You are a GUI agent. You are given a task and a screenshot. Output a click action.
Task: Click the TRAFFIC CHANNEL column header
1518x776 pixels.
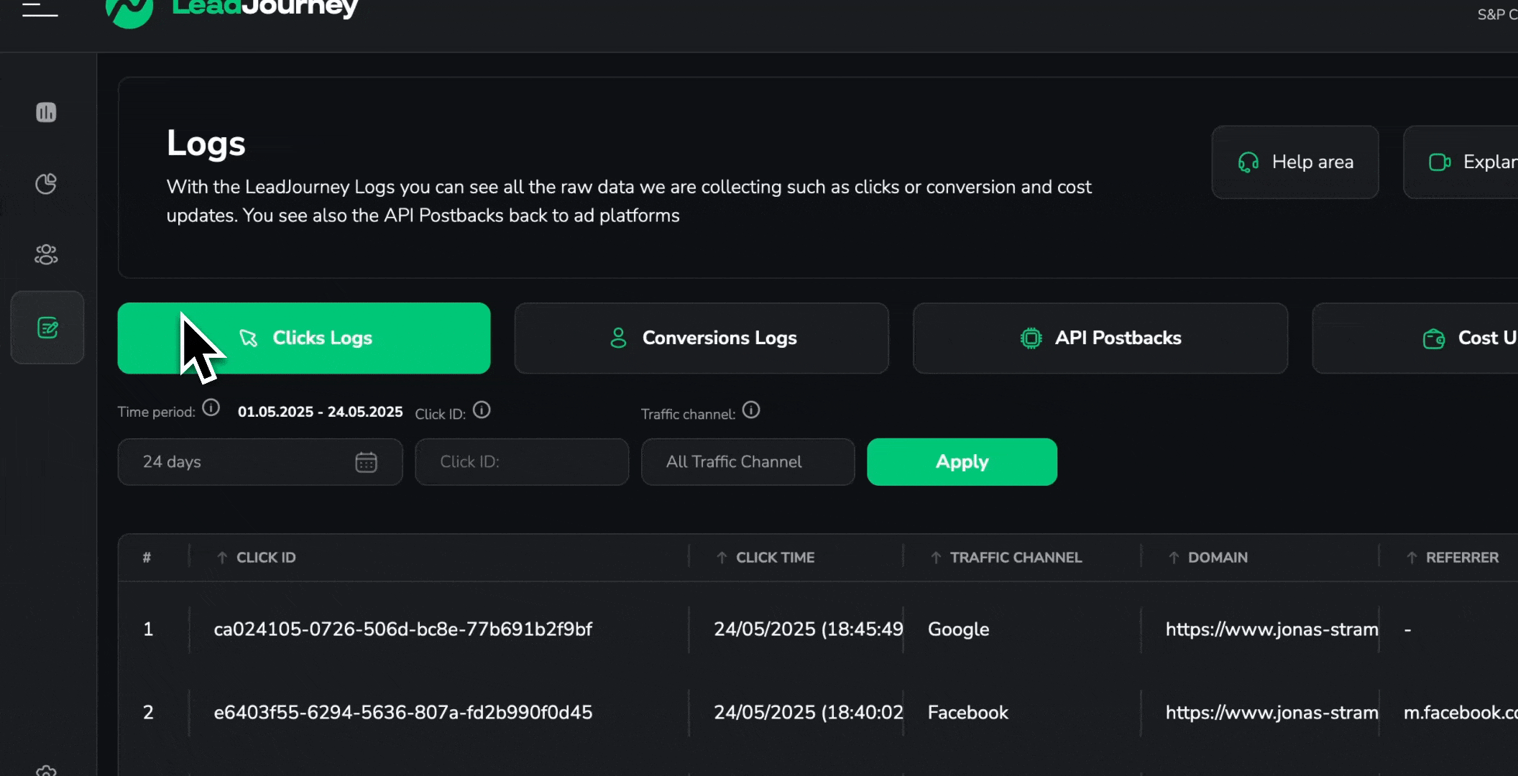1016,558
